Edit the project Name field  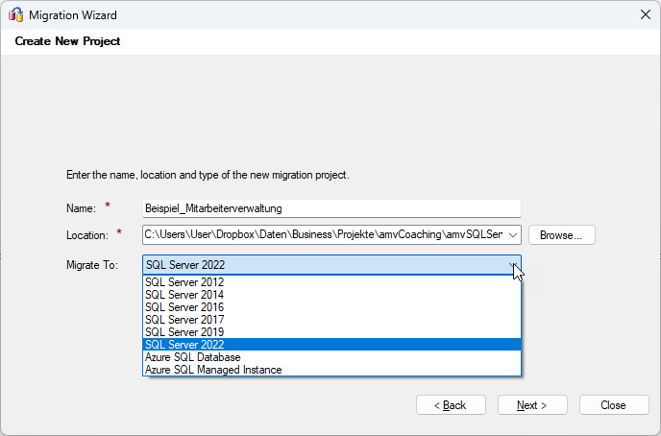click(x=331, y=208)
